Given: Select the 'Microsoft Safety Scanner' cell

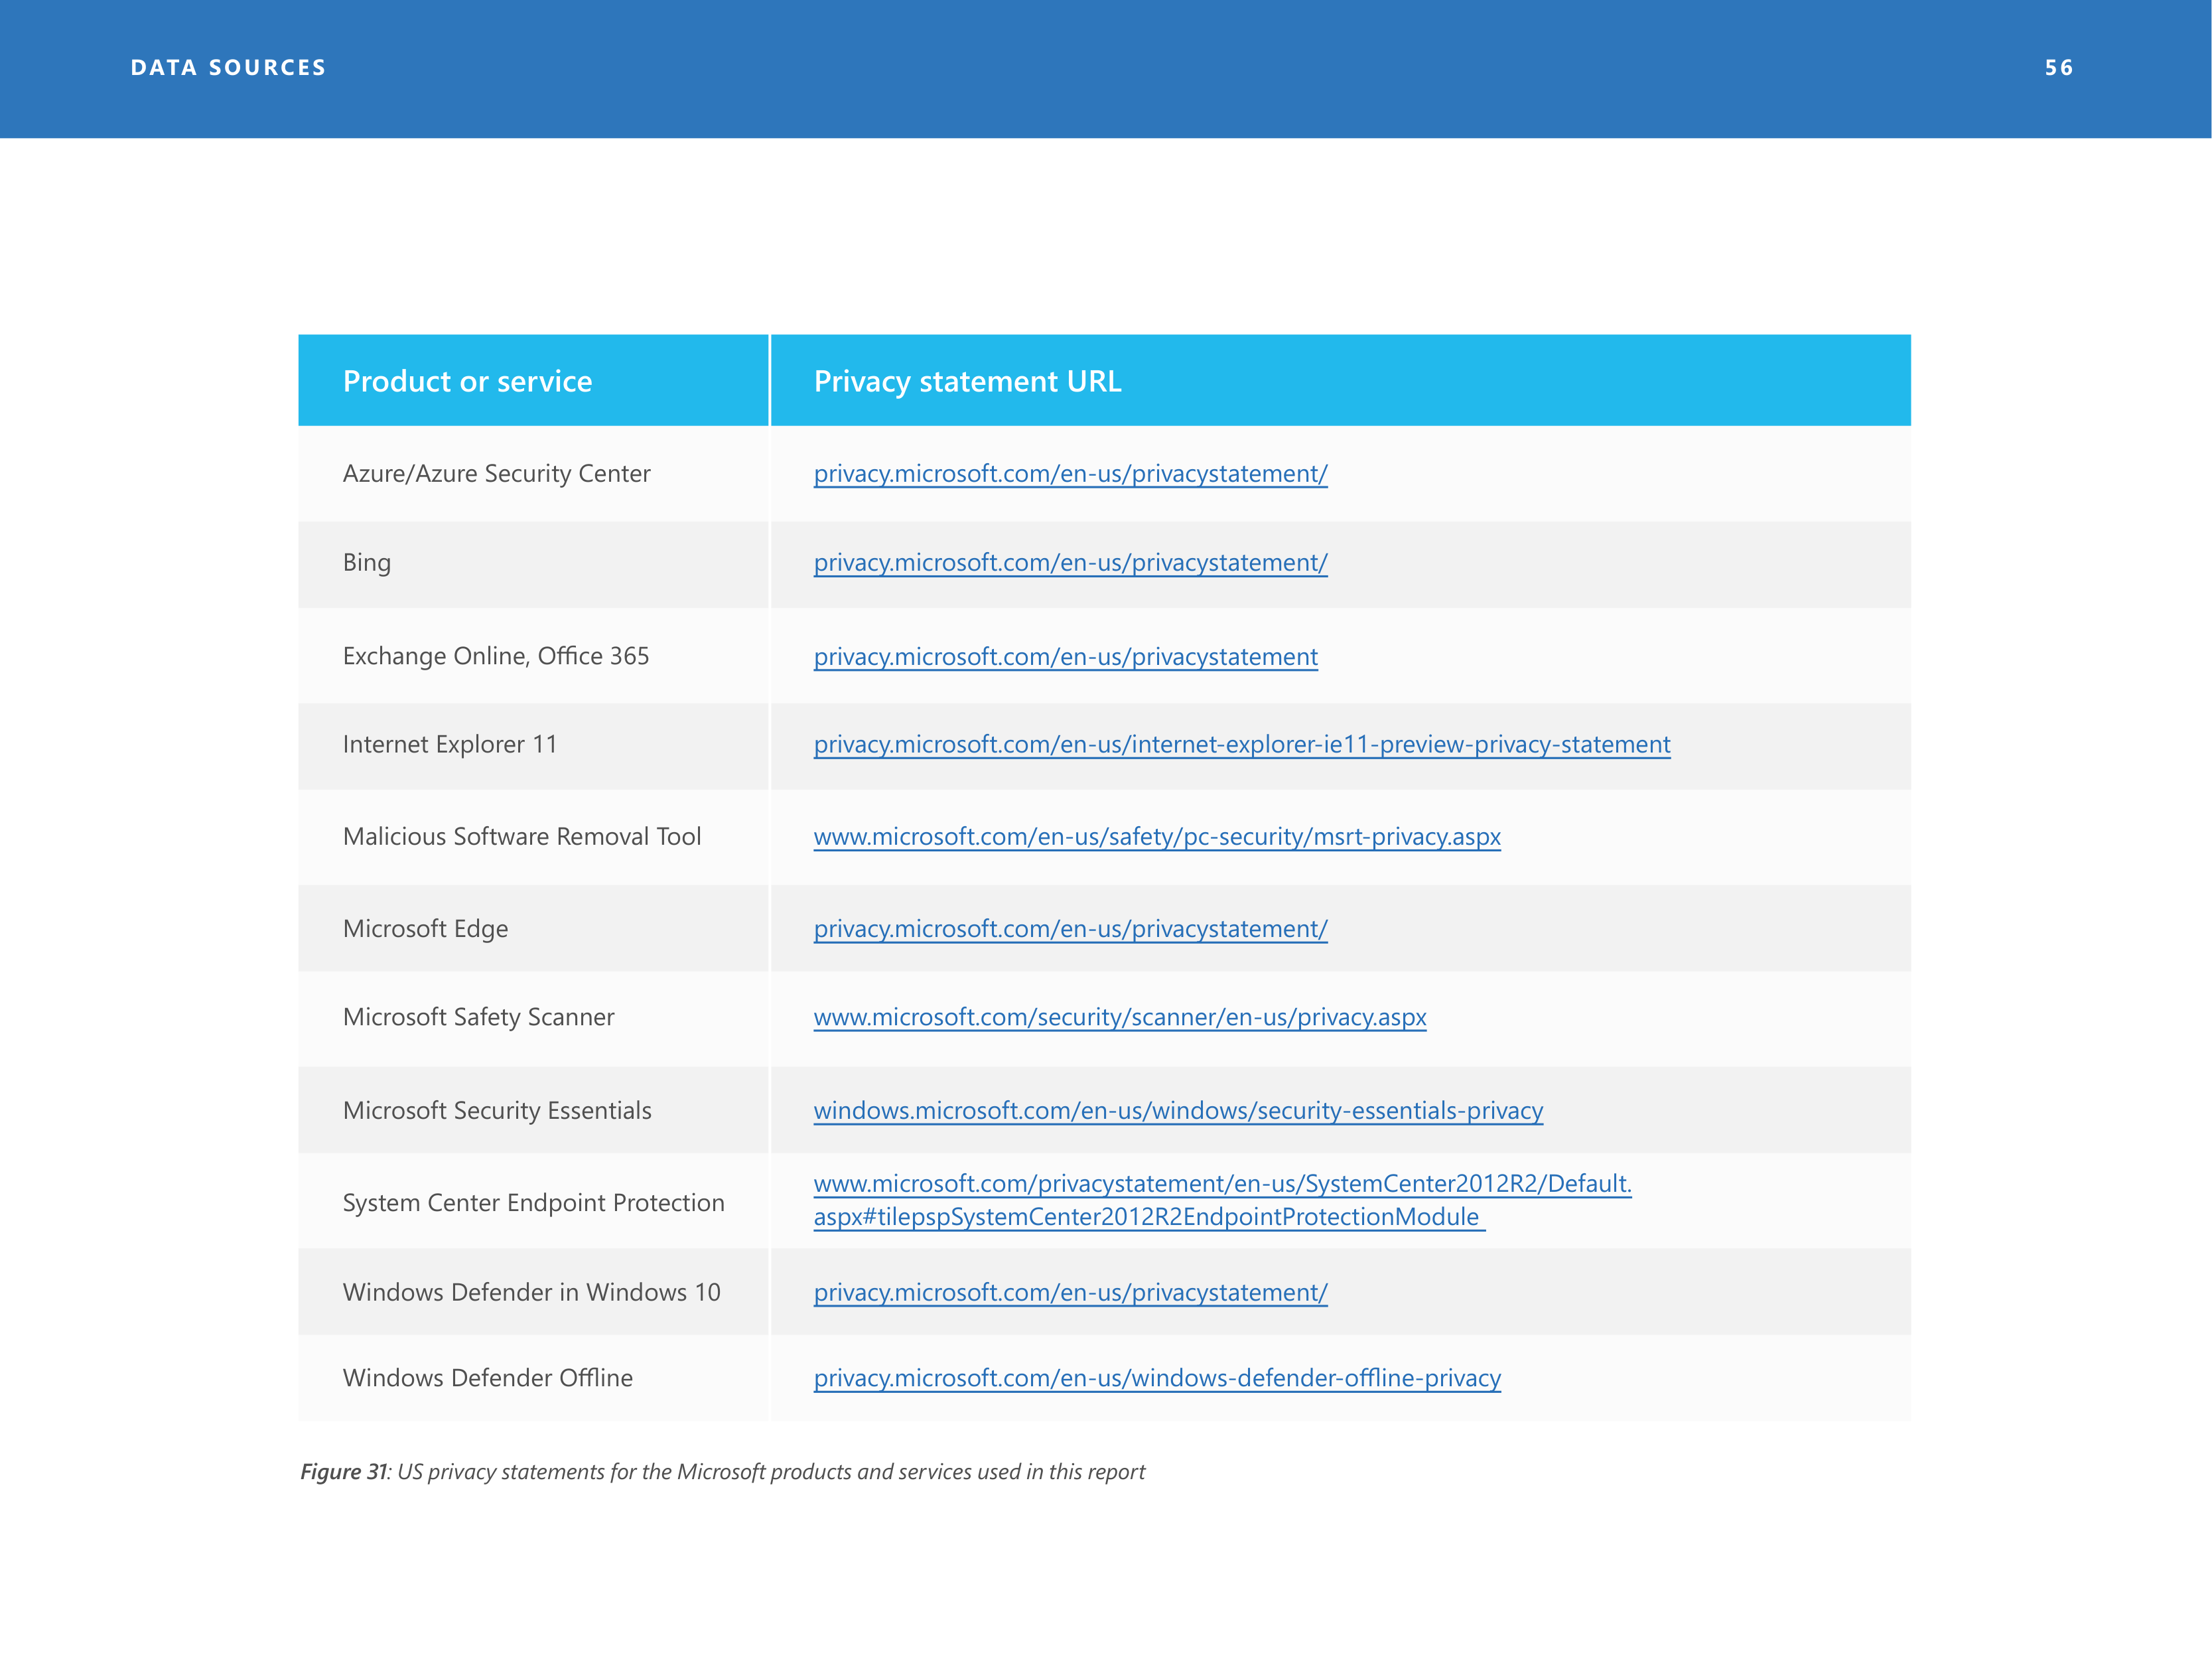Looking at the screenshot, I should (533, 1018).
